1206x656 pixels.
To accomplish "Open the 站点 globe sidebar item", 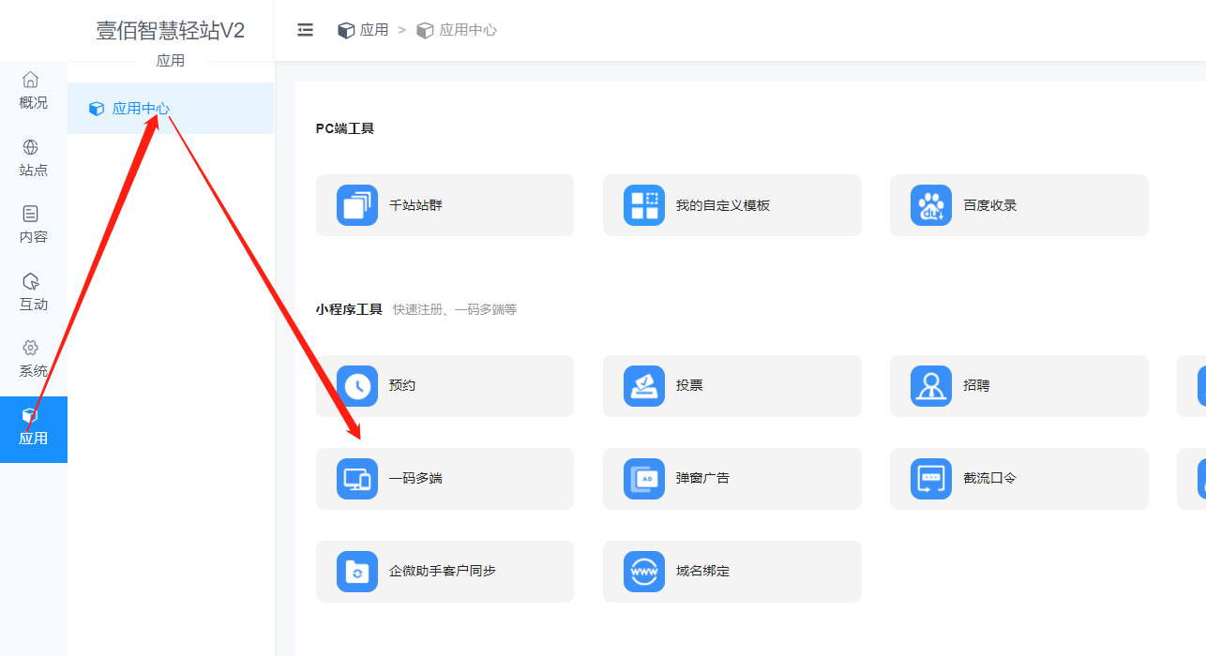I will (x=34, y=158).
